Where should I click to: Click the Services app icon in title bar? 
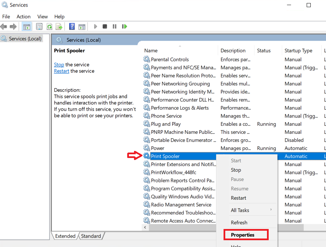click(4, 5)
